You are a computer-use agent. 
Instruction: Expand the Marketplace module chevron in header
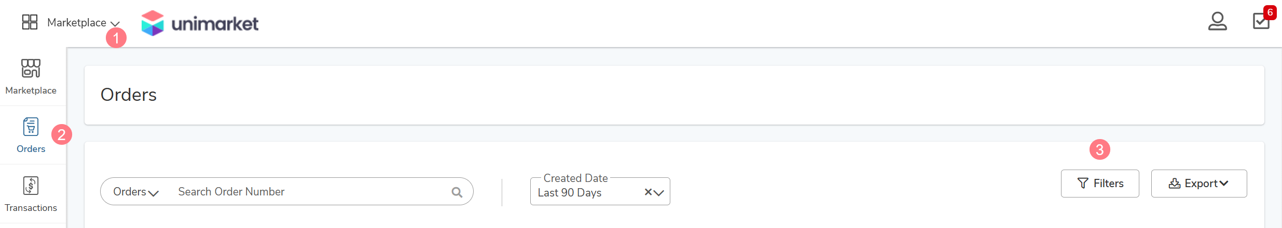click(x=115, y=24)
